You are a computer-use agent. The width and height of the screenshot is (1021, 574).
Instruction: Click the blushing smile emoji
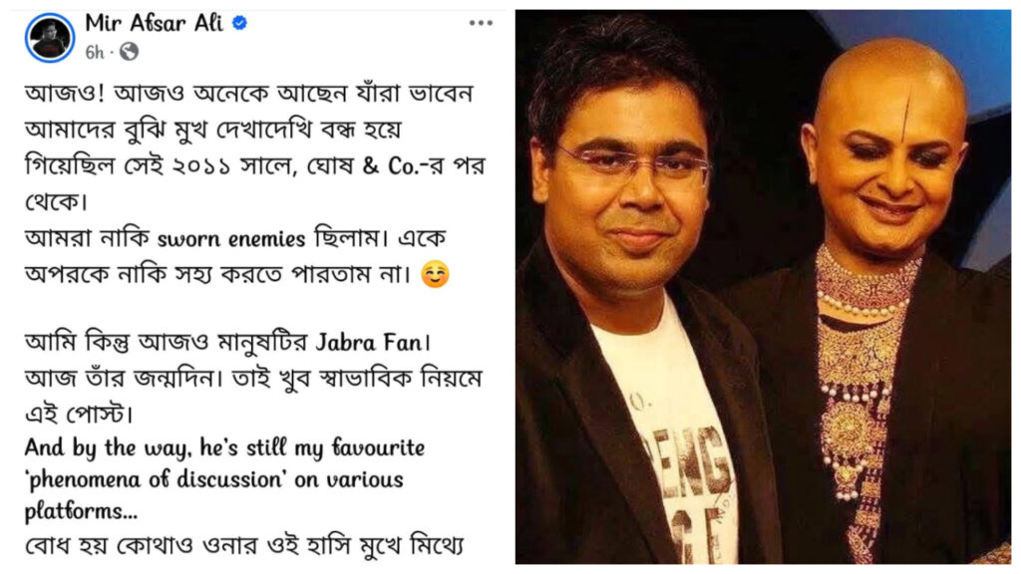(x=435, y=274)
